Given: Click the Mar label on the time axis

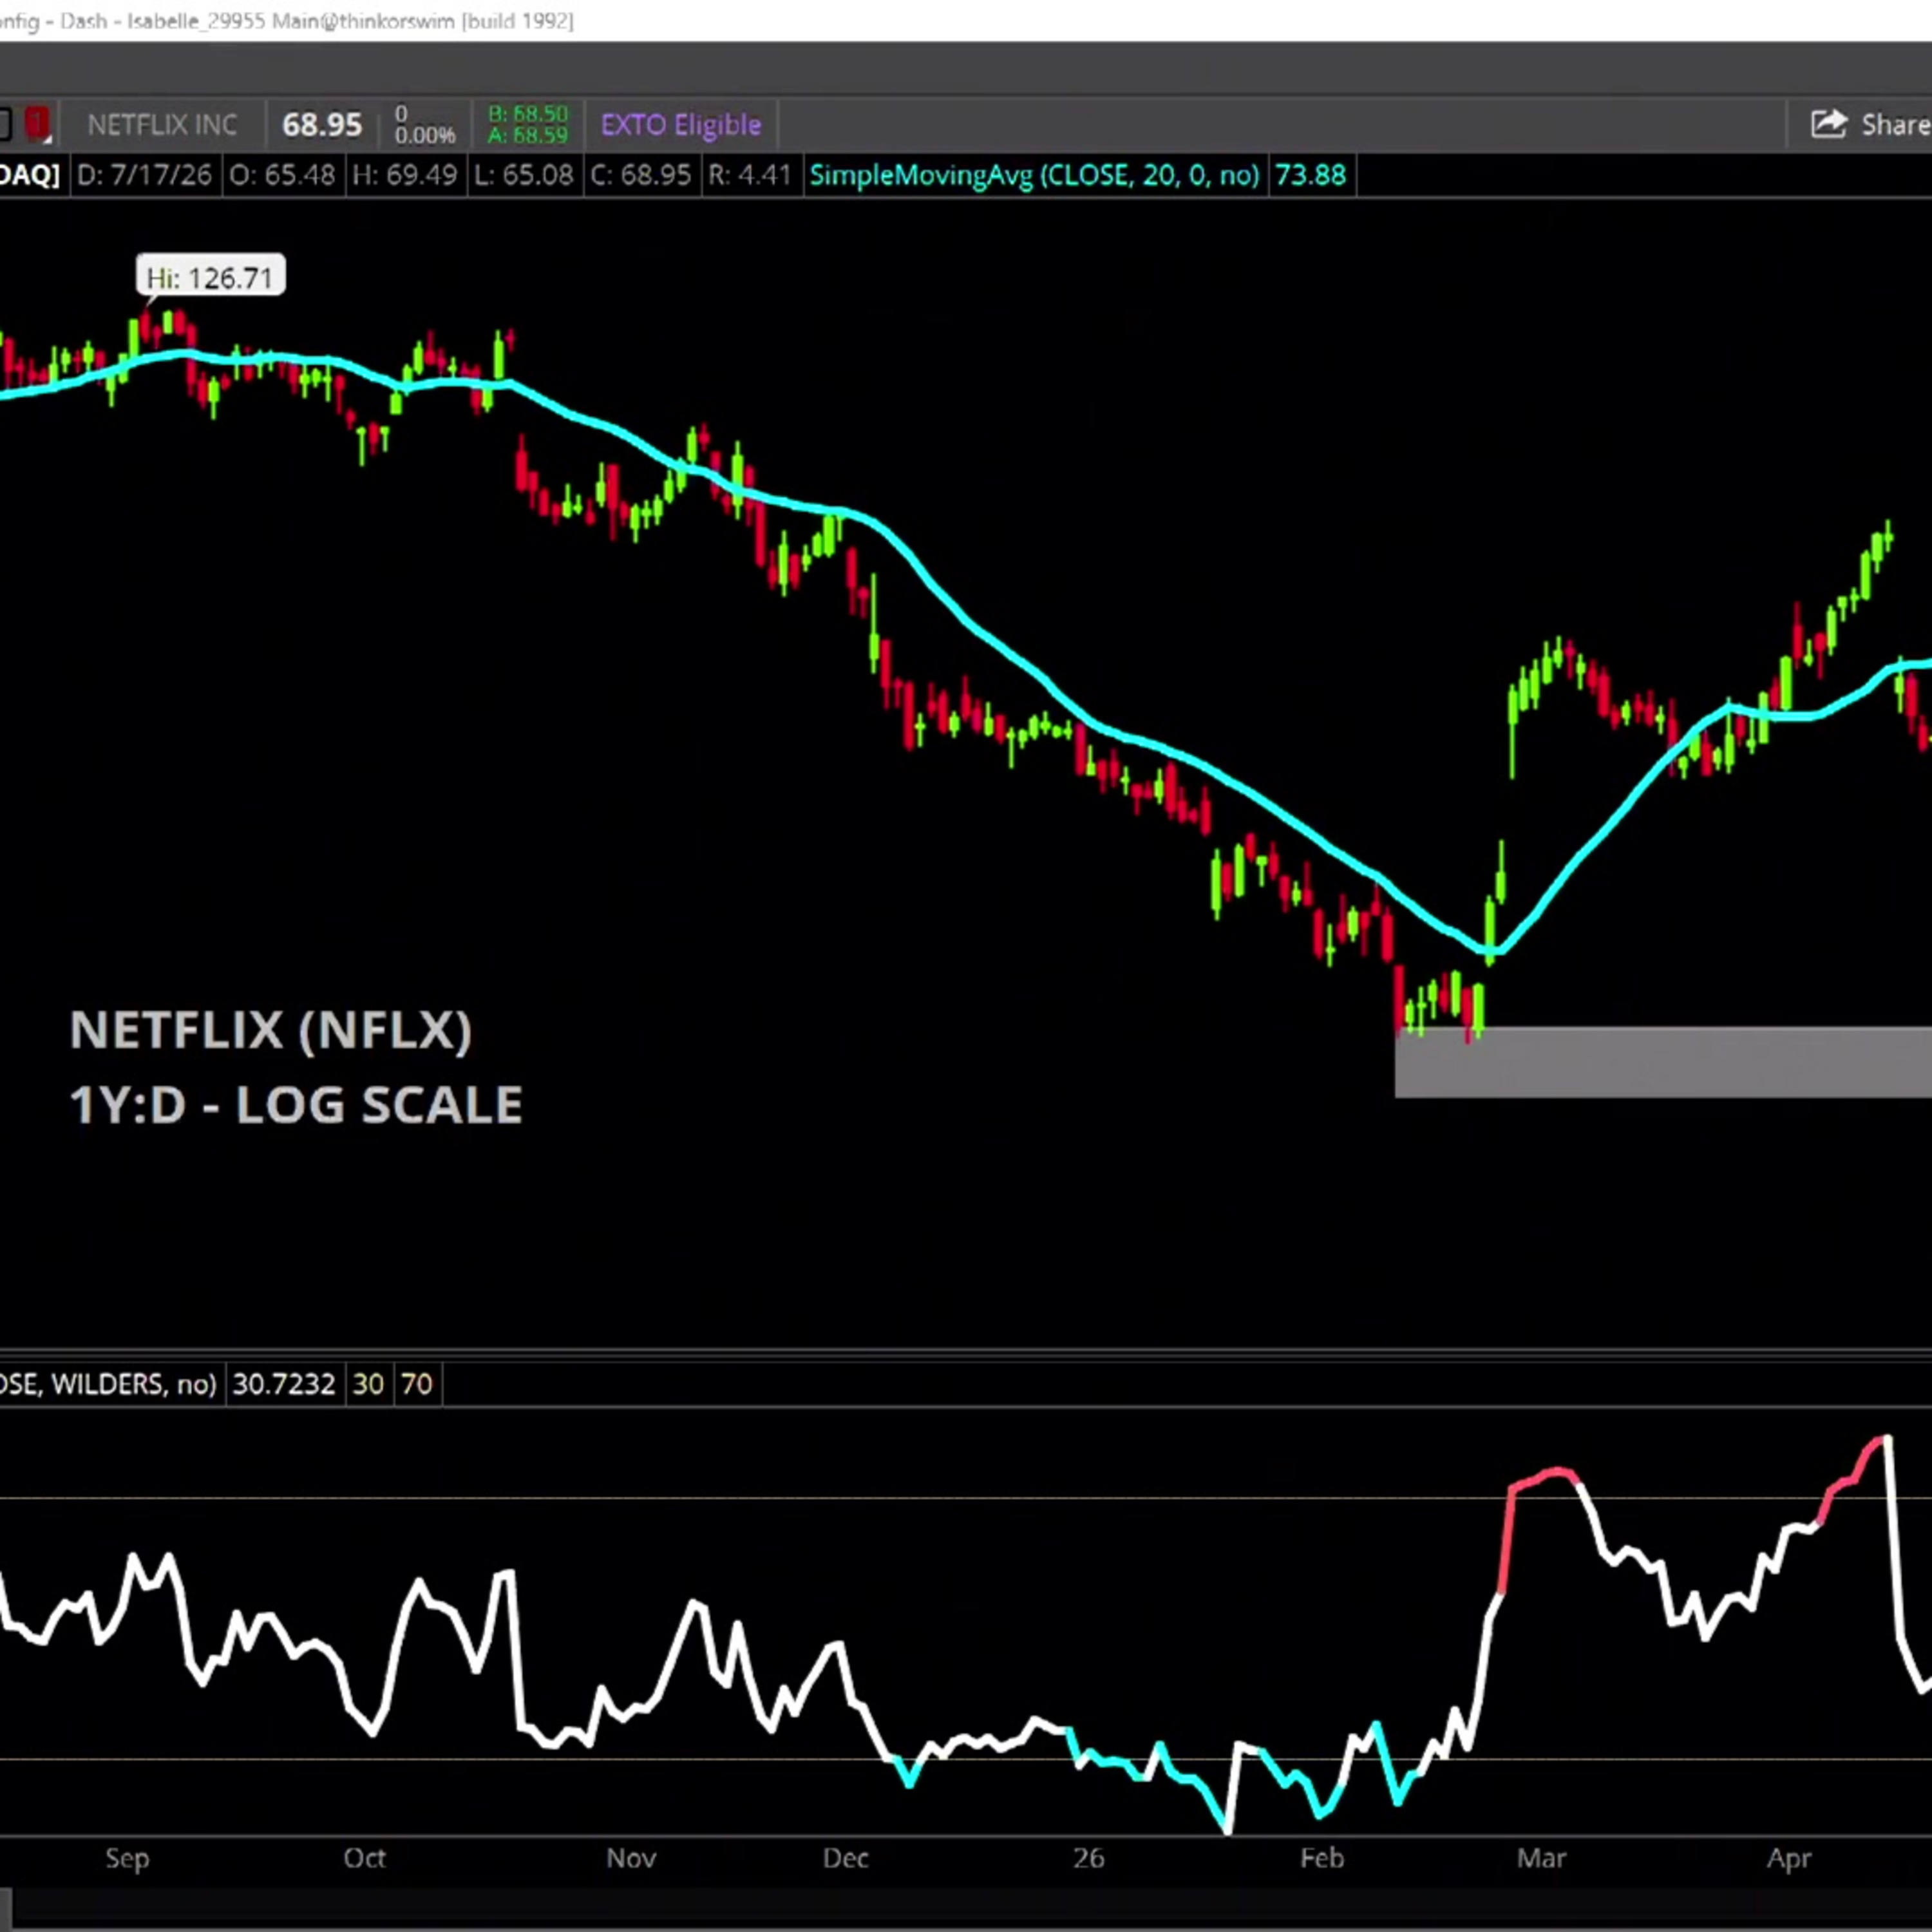Looking at the screenshot, I should pos(1541,1859).
